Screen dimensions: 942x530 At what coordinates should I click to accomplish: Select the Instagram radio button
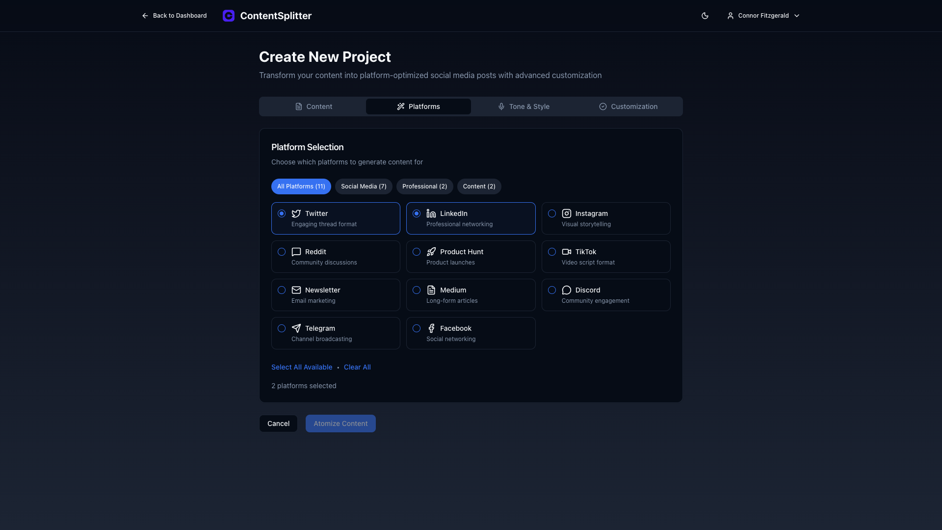[x=552, y=213]
